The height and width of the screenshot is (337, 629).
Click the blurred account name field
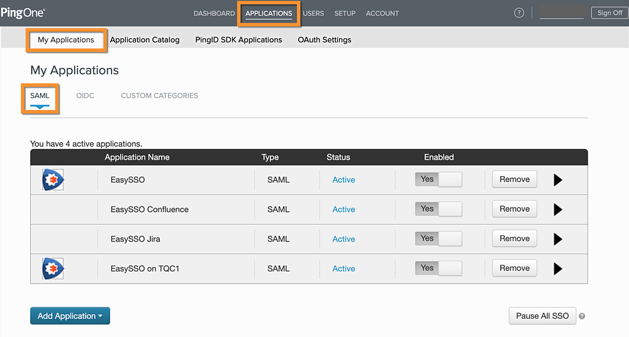562,12
